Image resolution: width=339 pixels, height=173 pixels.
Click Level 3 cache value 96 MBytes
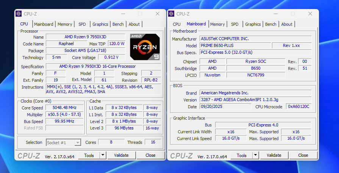[x=124, y=128]
